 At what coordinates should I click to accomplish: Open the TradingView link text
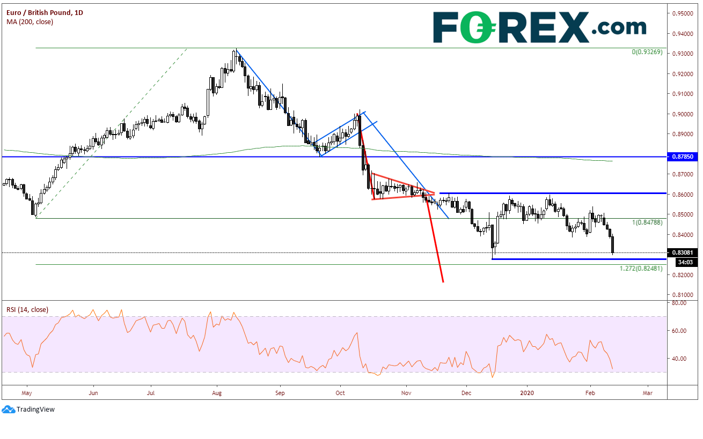(x=35, y=410)
